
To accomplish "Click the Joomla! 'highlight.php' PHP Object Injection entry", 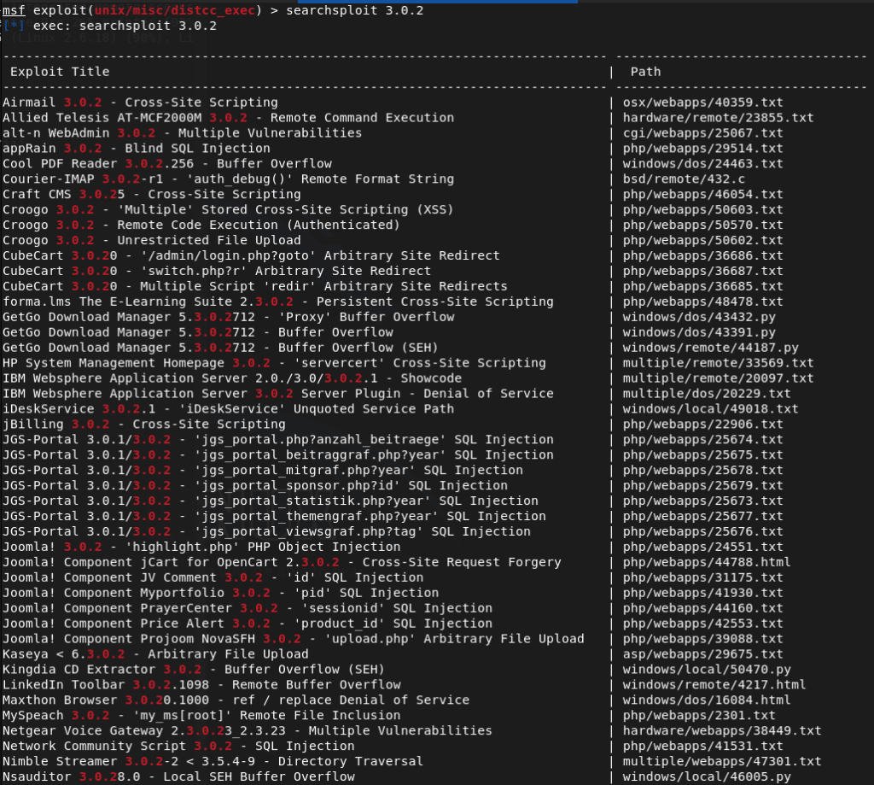I will tap(201, 547).
